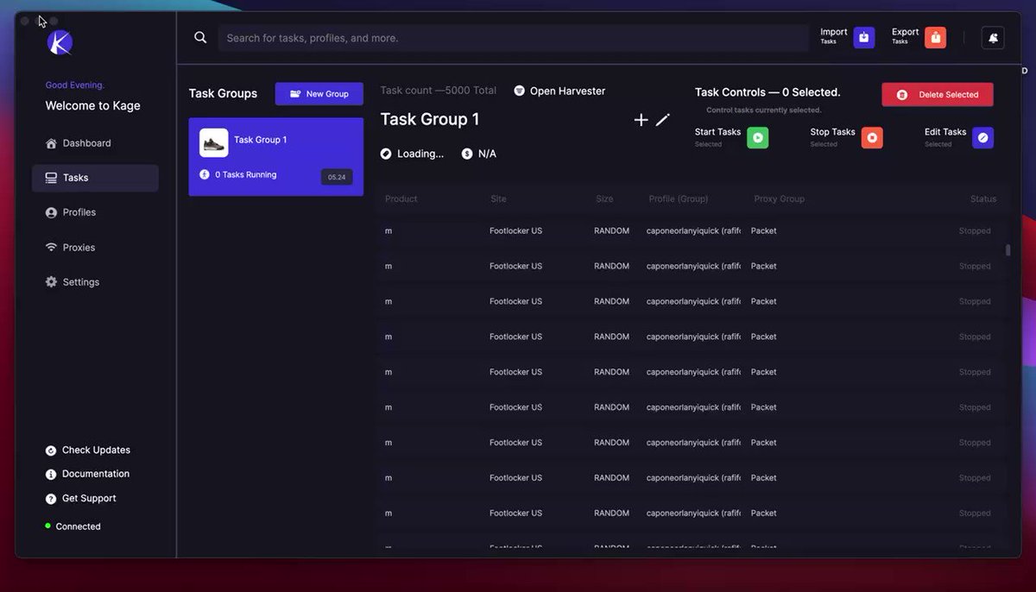
Task: Focus the search for tasks field
Action: [x=512, y=38]
